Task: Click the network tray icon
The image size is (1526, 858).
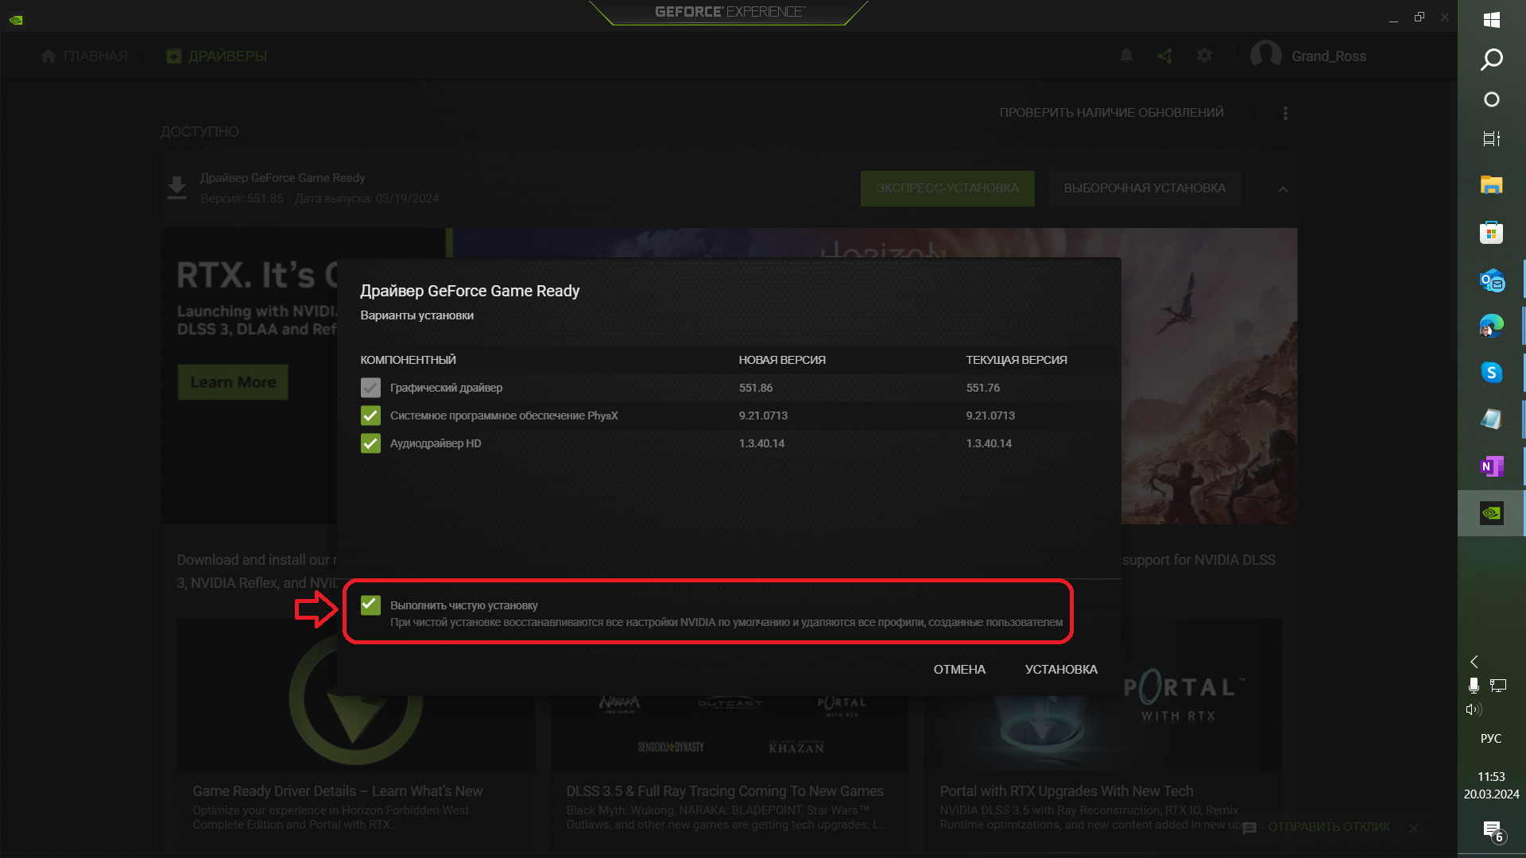Action: 1498,685
